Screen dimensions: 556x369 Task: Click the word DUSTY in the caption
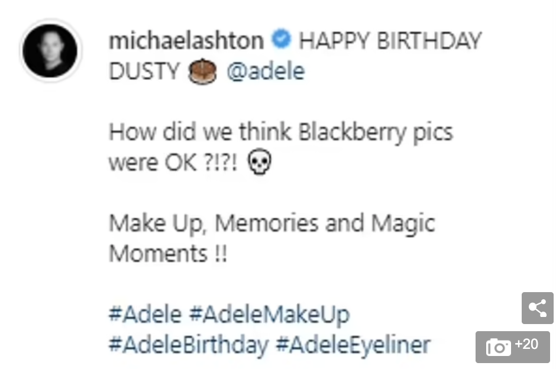[144, 71]
